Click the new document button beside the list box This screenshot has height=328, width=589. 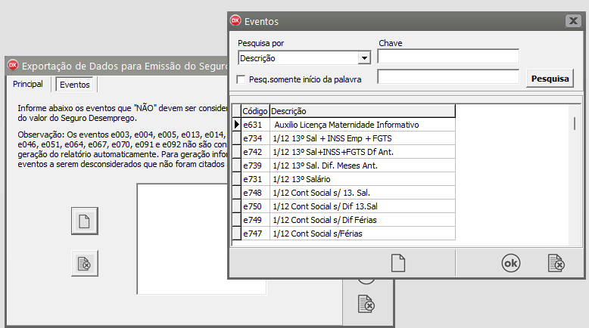85,221
